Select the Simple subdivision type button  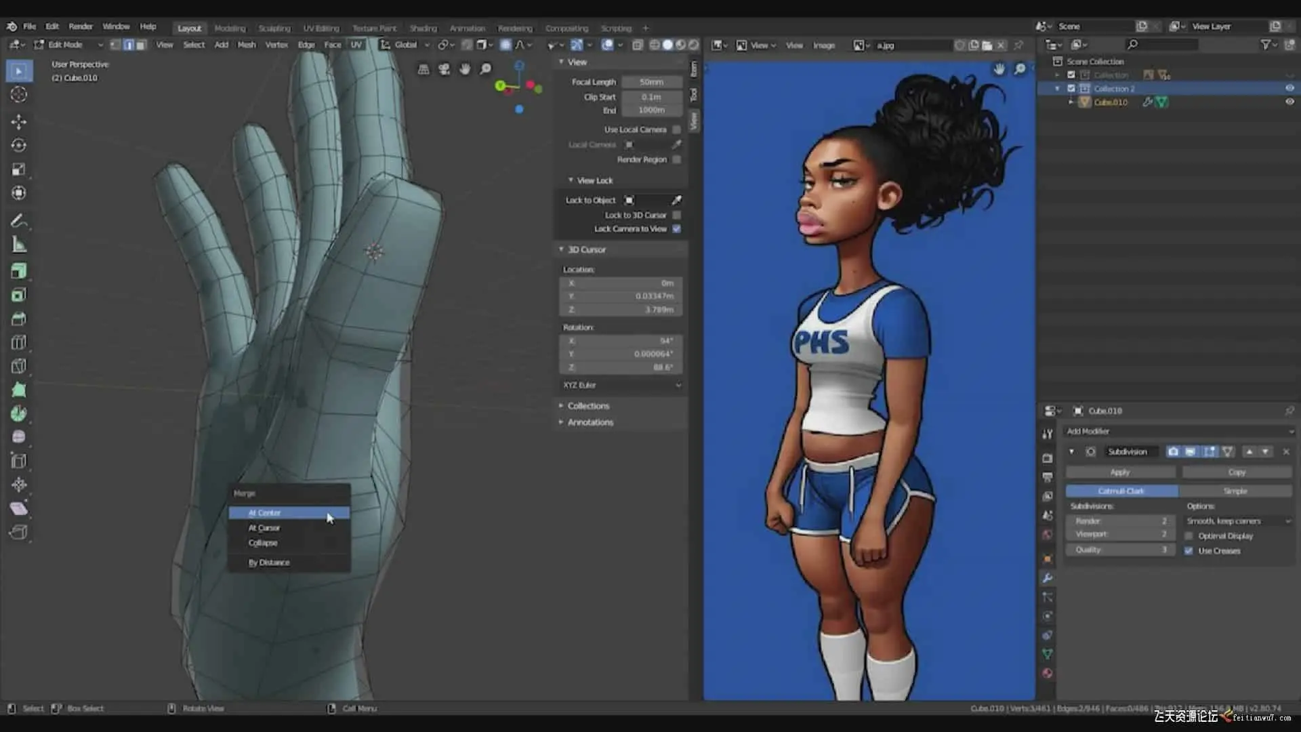coord(1235,491)
